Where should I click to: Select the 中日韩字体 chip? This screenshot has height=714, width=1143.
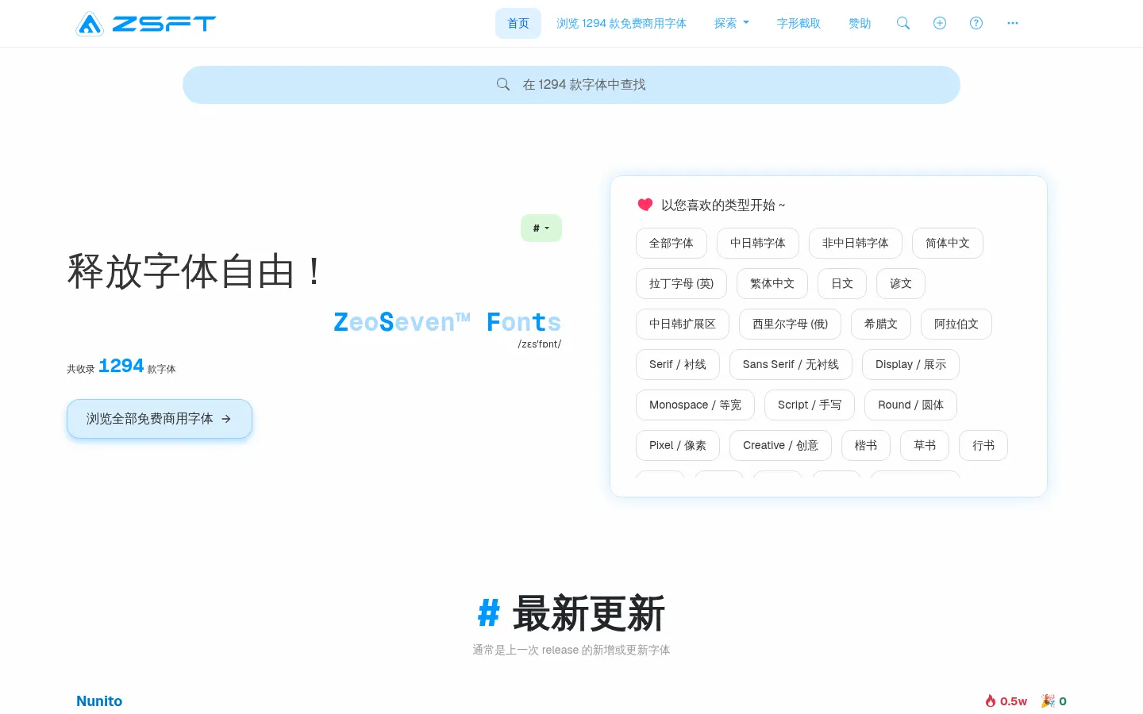(x=758, y=243)
